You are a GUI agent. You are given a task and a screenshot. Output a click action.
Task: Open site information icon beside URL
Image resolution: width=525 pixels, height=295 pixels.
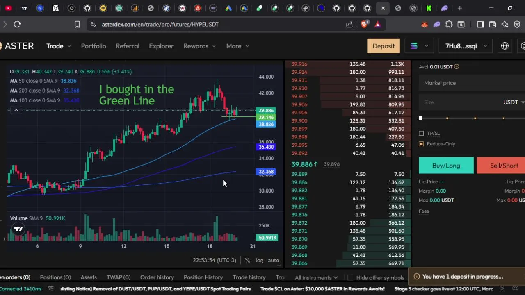[93, 24]
